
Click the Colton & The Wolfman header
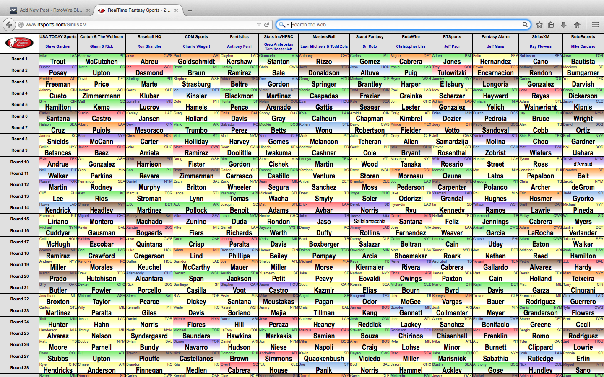[x=102, y=37]
